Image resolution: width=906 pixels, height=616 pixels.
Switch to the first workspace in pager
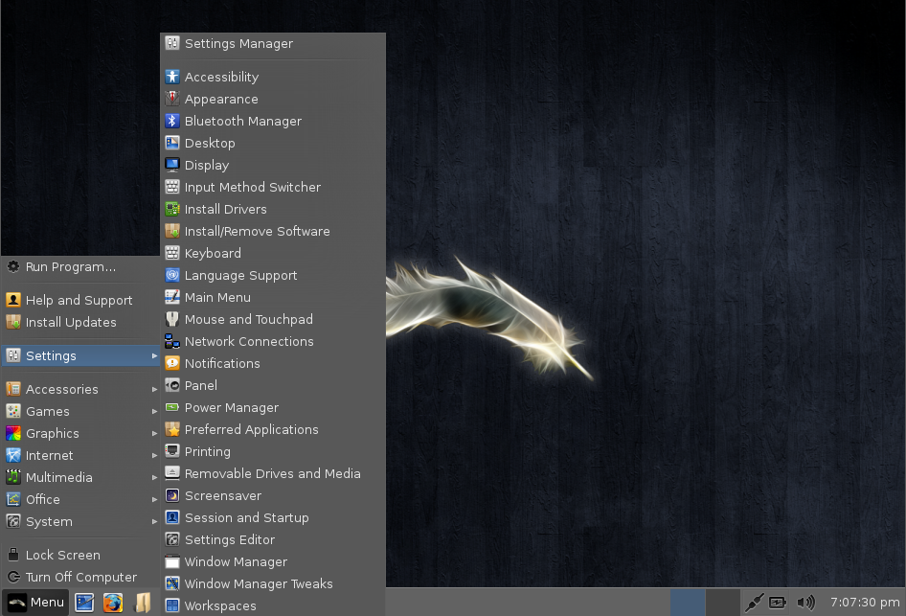[688, 603]
